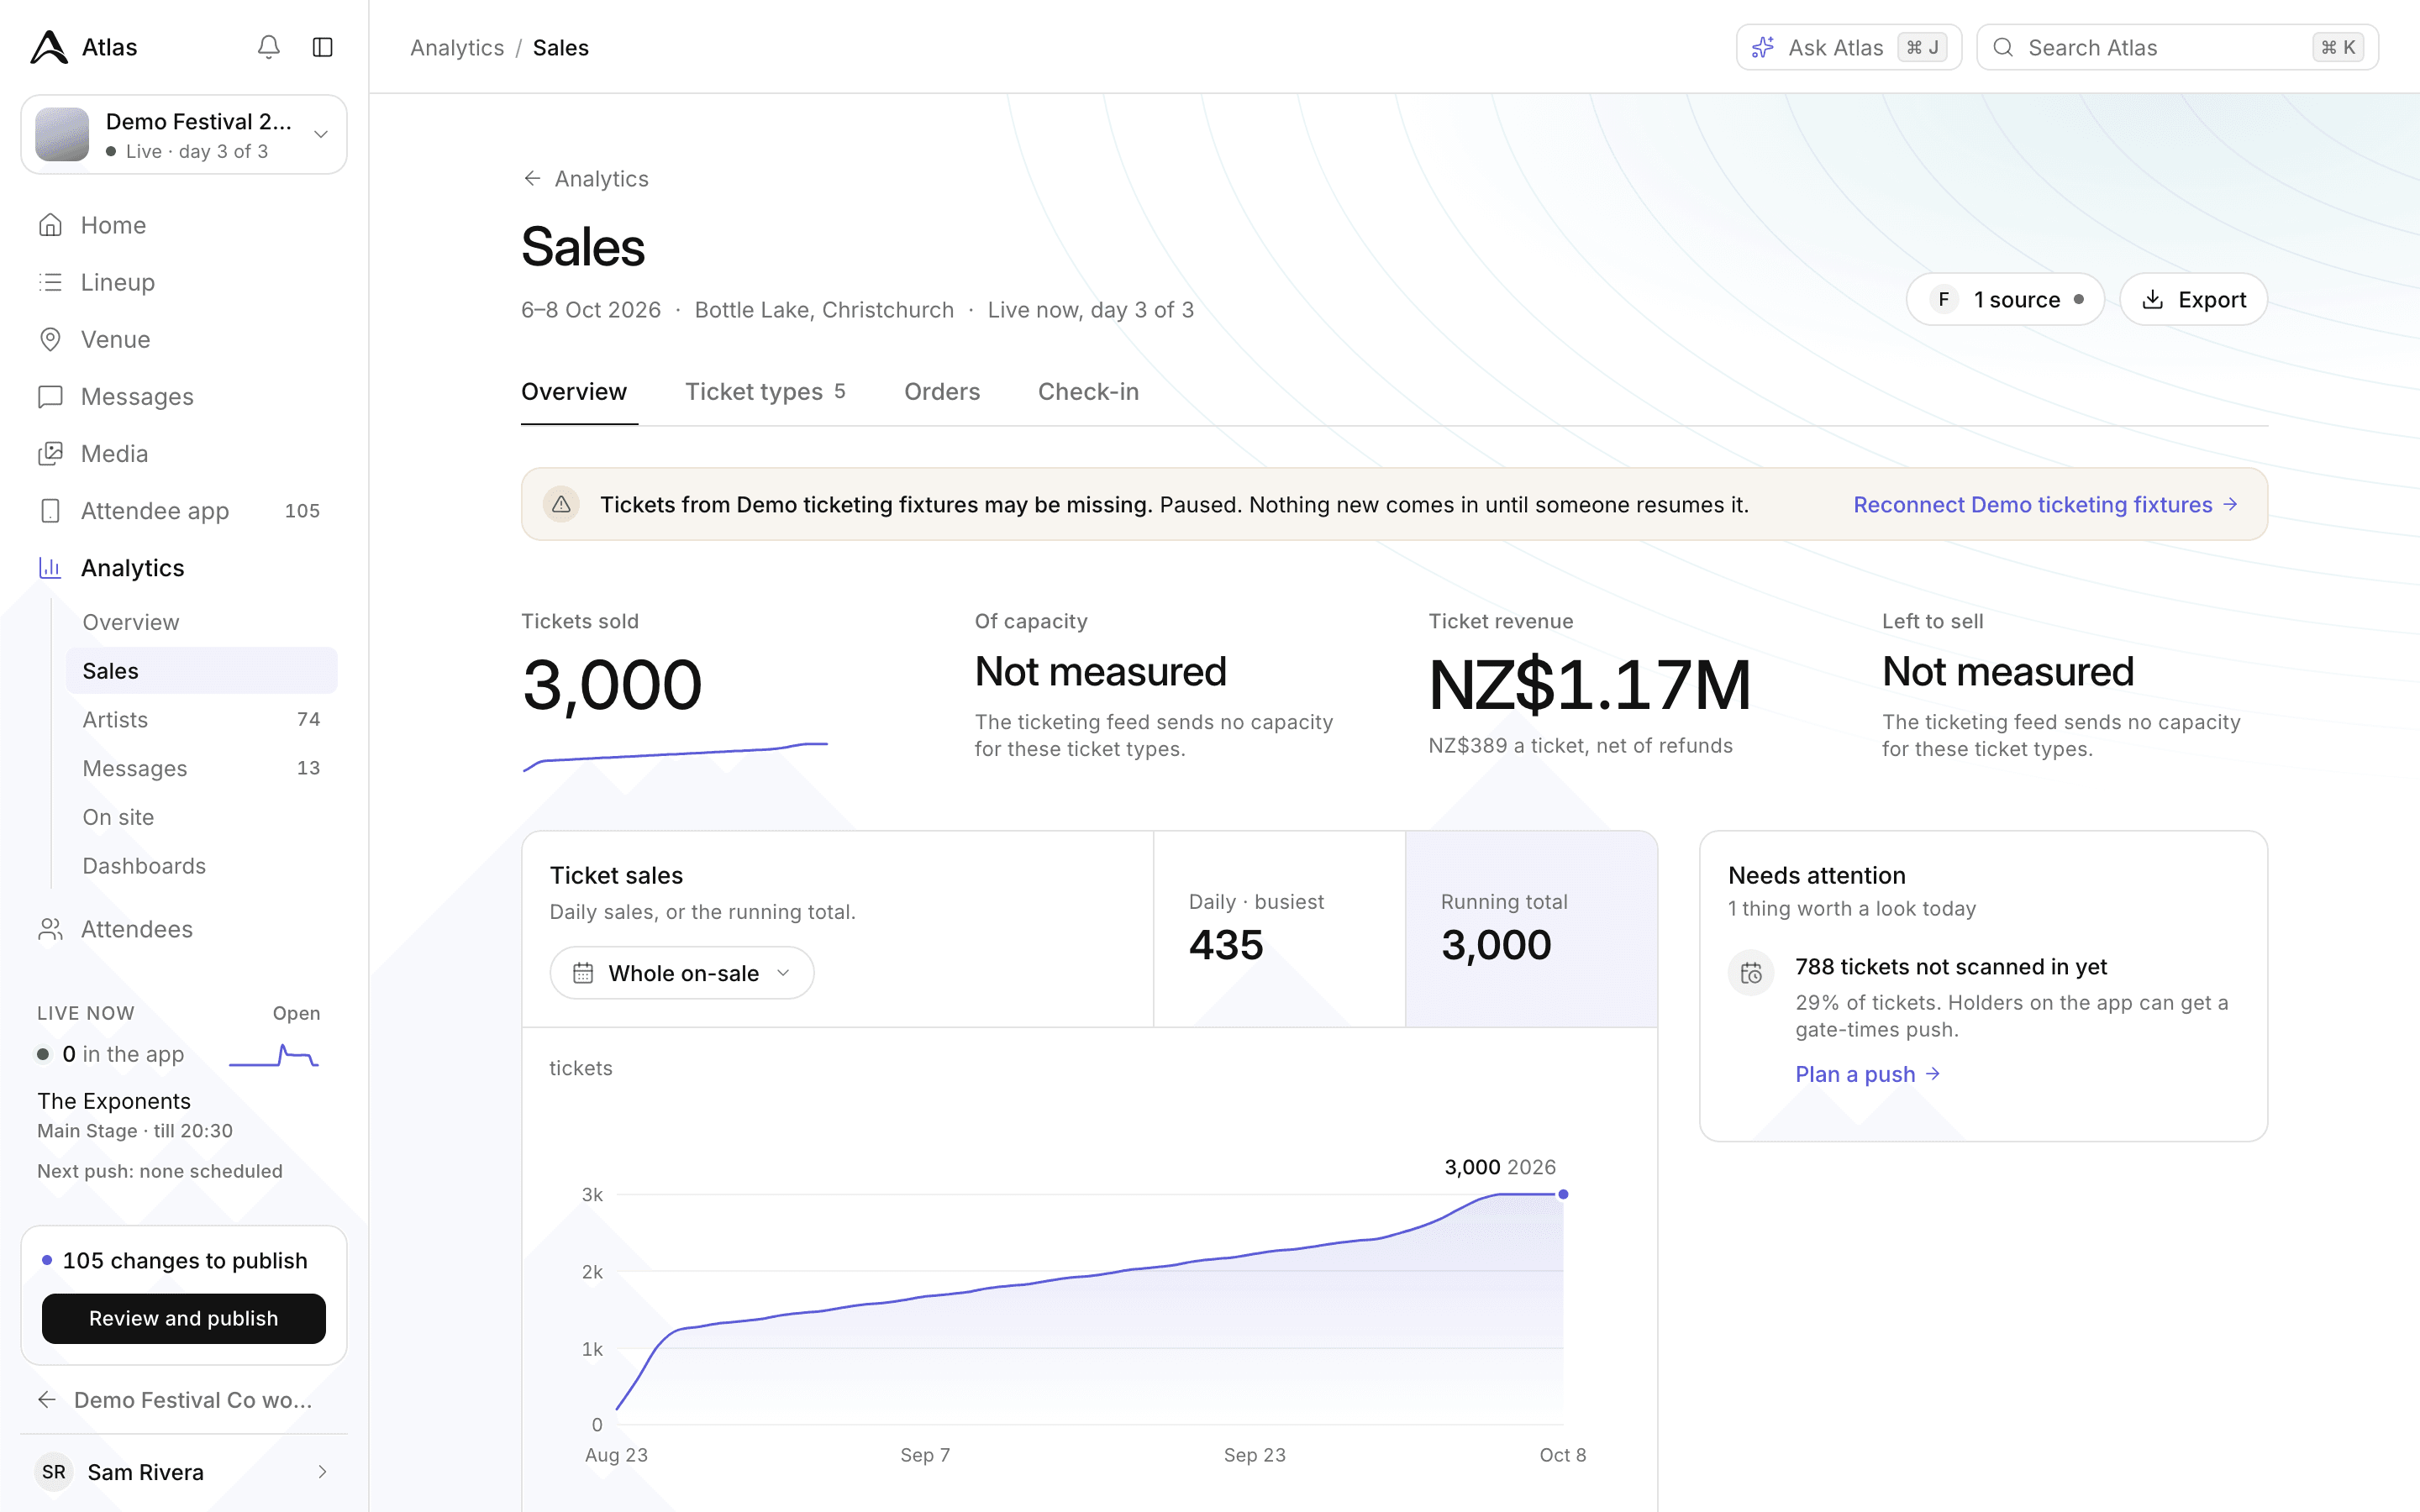The image size is (2420, 1512).
Task: Switch chart to Daily busiest view
Action: 1279,929
